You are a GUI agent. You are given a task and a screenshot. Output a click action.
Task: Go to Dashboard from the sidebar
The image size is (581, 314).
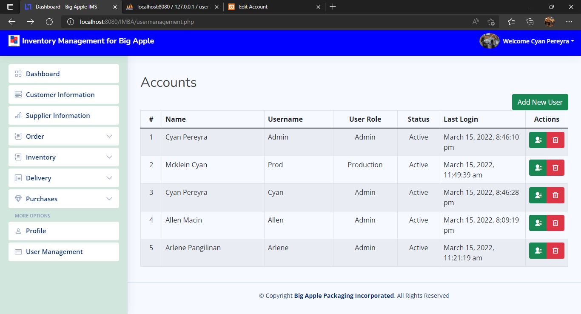point(43,74)
